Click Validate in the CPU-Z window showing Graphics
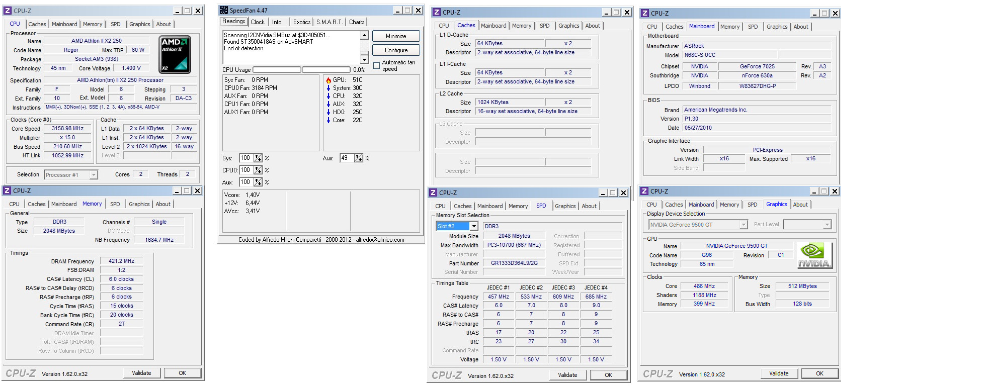This screenshot has width=989, height=386. point(779,373)
